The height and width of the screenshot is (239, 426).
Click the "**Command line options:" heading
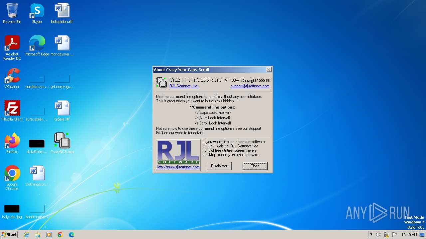click(213, 107)
